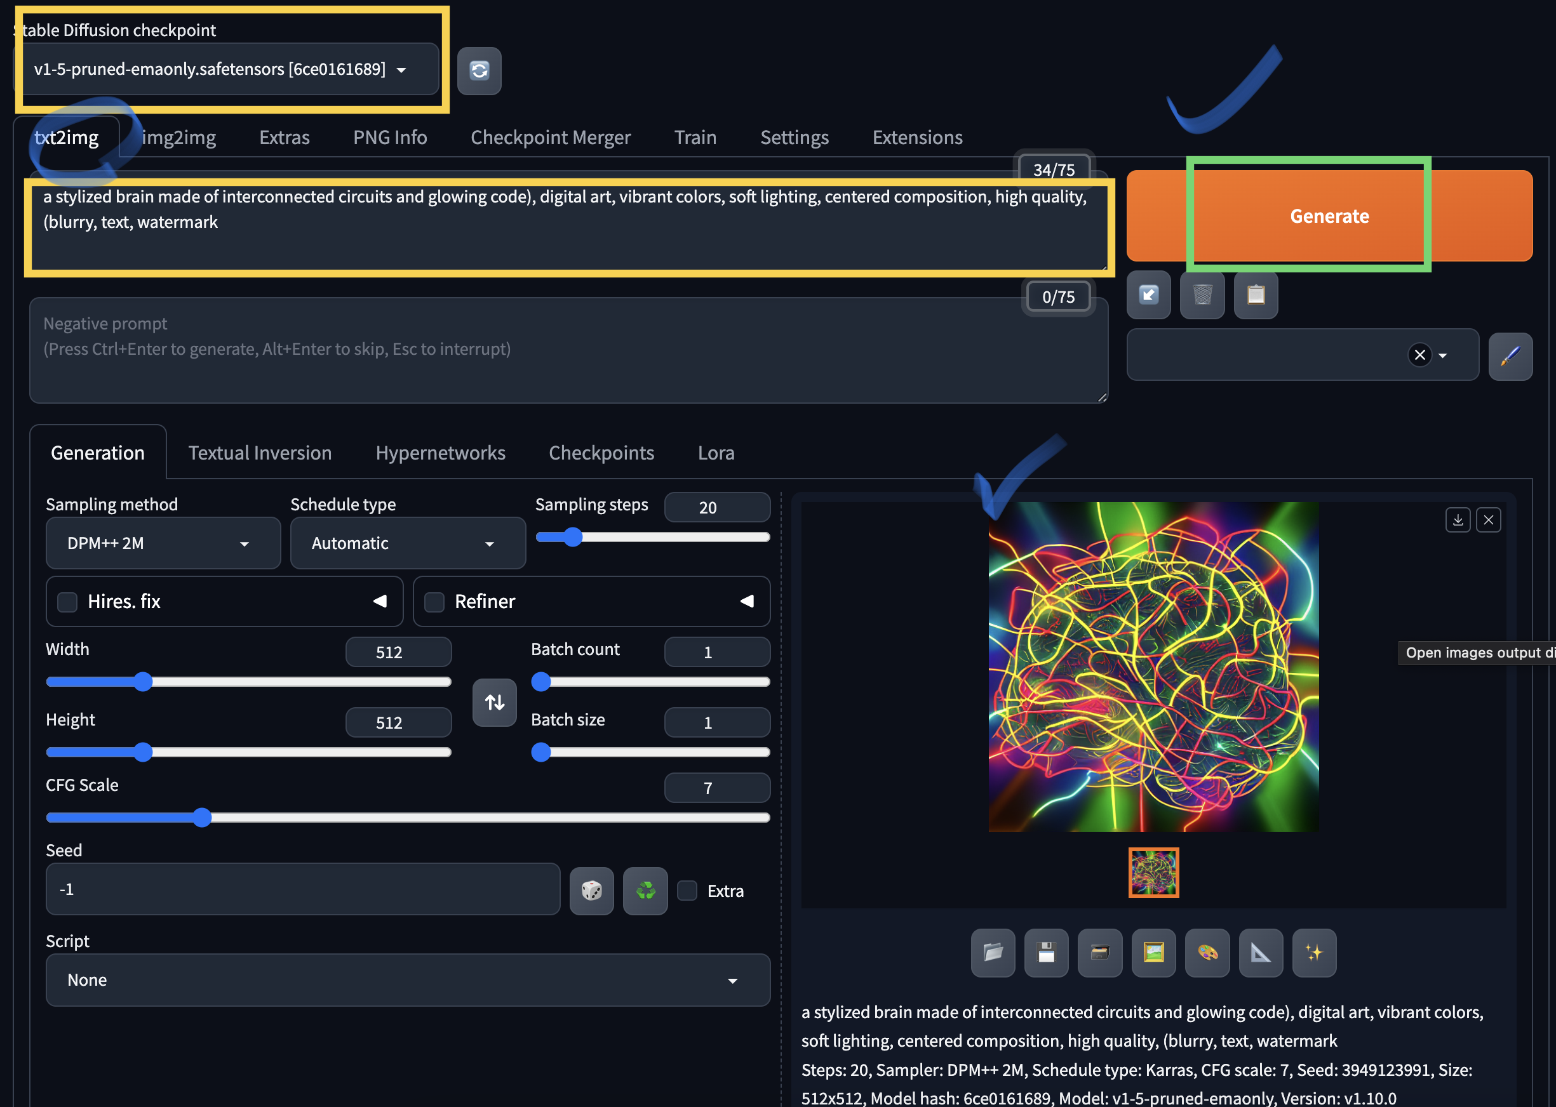Open the Lora tab
This screenshot has height=1107, width=1556.
click(715, 453)
